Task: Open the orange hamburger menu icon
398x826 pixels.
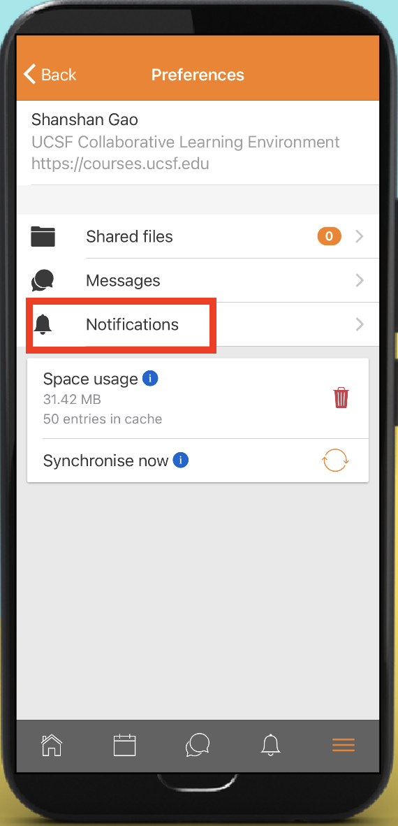Action: click(x=344, y=745)
